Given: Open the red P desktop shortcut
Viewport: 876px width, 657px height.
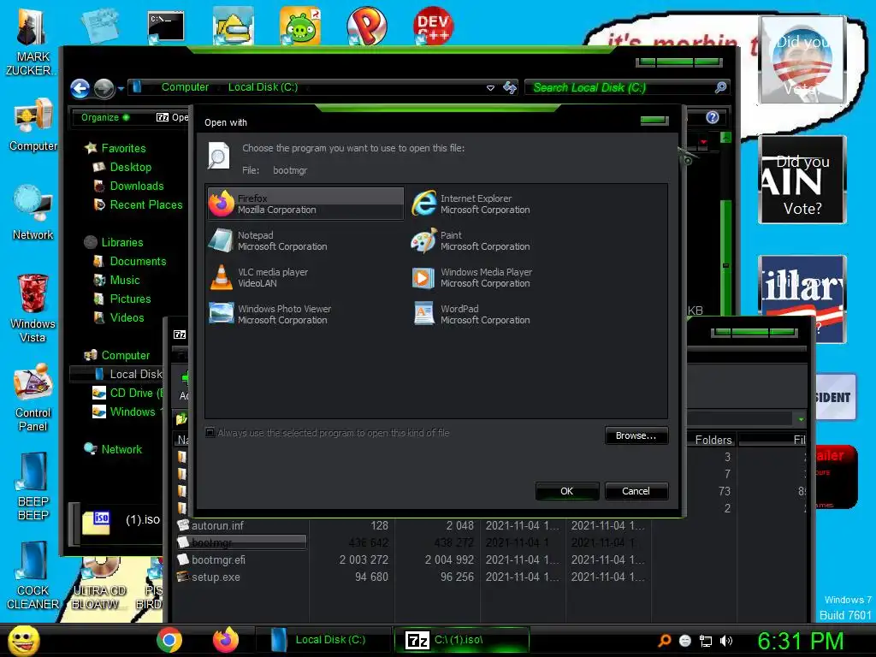Looking at the screenshot, I should coord(366,26).
